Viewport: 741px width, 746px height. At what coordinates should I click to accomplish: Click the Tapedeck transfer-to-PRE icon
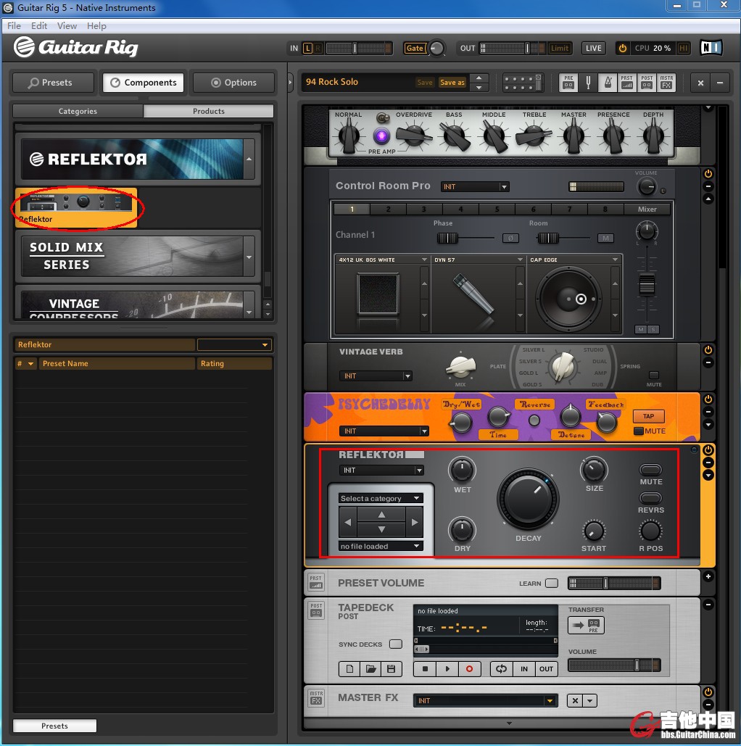pyautogui.click(x=586, y=625)
